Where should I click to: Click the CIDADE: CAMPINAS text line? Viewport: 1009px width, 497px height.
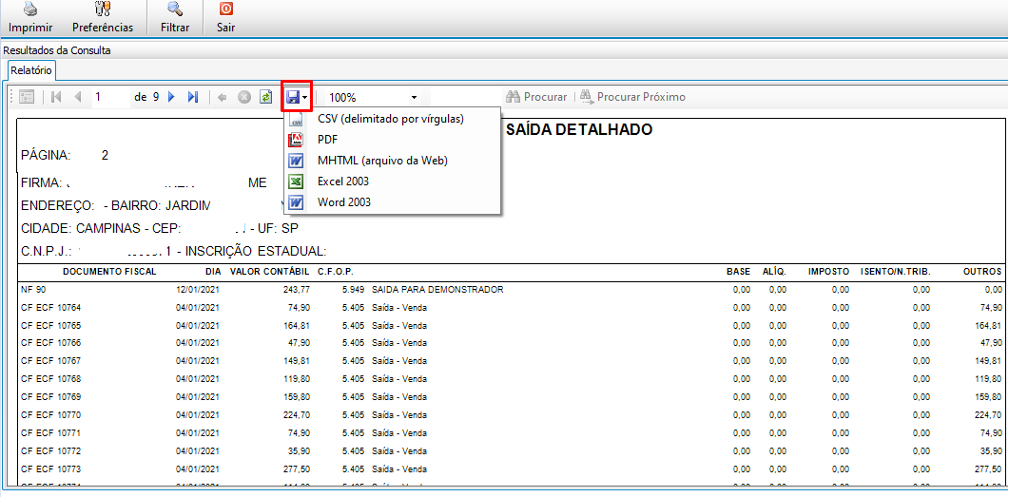pyautogui.click(x=160, y=228)
